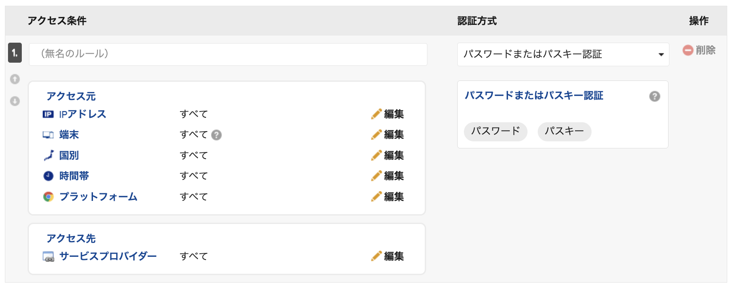Move rule up with arrow icon

[x=15, y=79]
